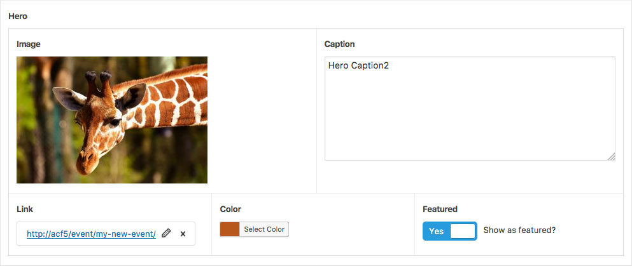Toggle the Featured Yes switch
This screenshot has height=266, width=632.
[x=449, y=231]
